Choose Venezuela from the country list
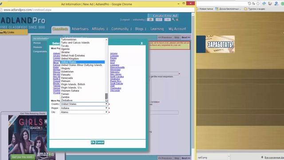 pyautogui.click(x=83, y=78)
